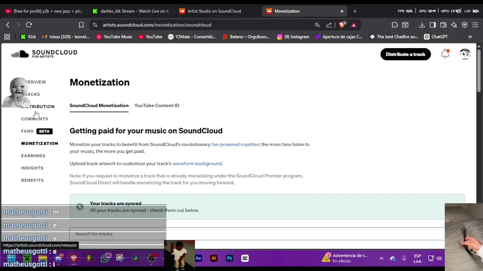
Task: Open Inbox (320) Gmail bookmark
Action: tap(65, 37)
